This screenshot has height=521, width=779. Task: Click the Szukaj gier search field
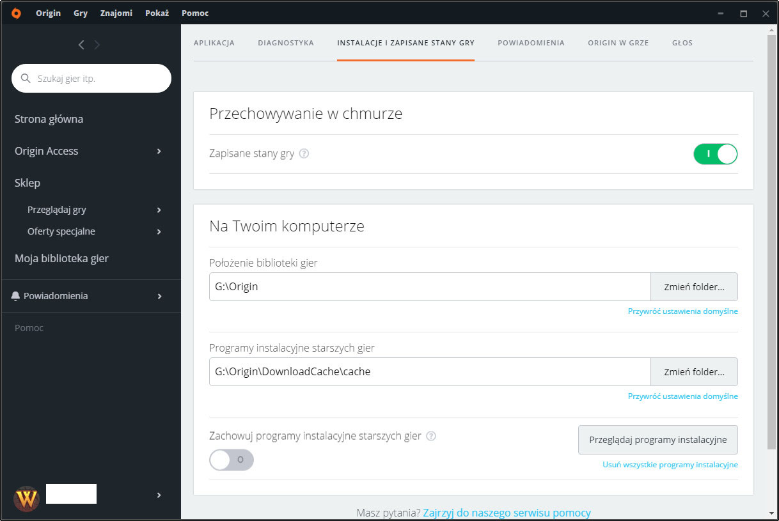click(91, 79)
